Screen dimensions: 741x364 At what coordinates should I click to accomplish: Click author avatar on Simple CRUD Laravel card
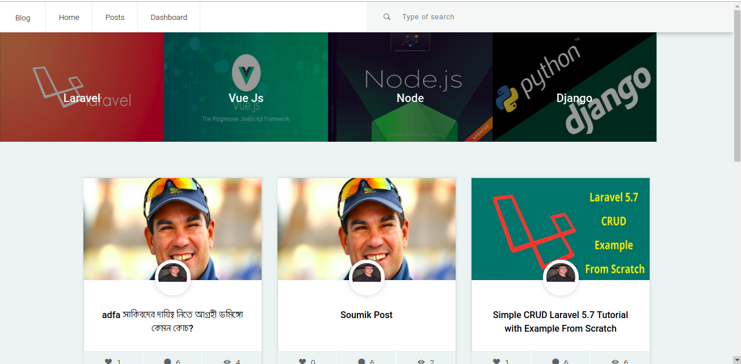(561, 278)
